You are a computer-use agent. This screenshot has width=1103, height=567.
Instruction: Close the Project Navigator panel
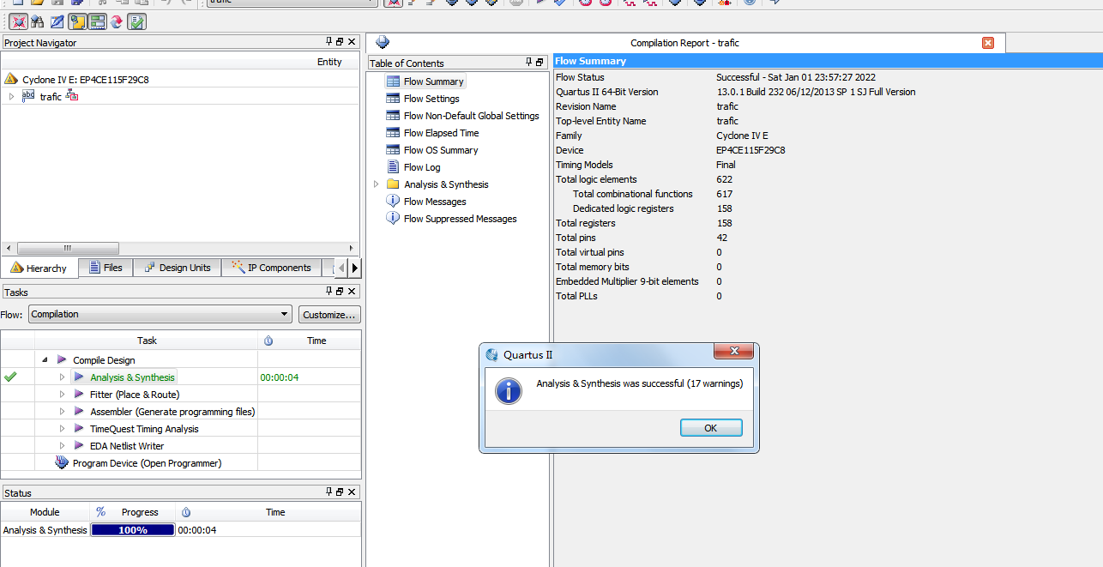point(351,42)
